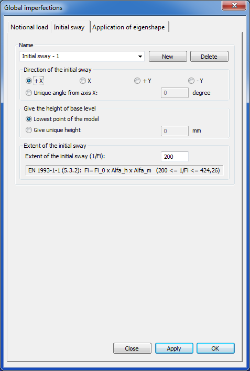
Task: Select the Initial sway tab
Action: pos(69,27)
